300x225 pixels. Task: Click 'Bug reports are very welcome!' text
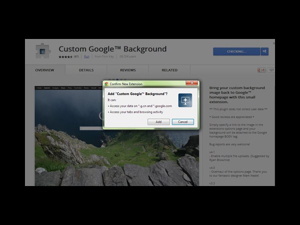[229, 144]
